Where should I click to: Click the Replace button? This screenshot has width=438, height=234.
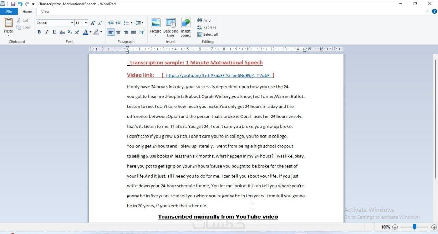(207, 27)
